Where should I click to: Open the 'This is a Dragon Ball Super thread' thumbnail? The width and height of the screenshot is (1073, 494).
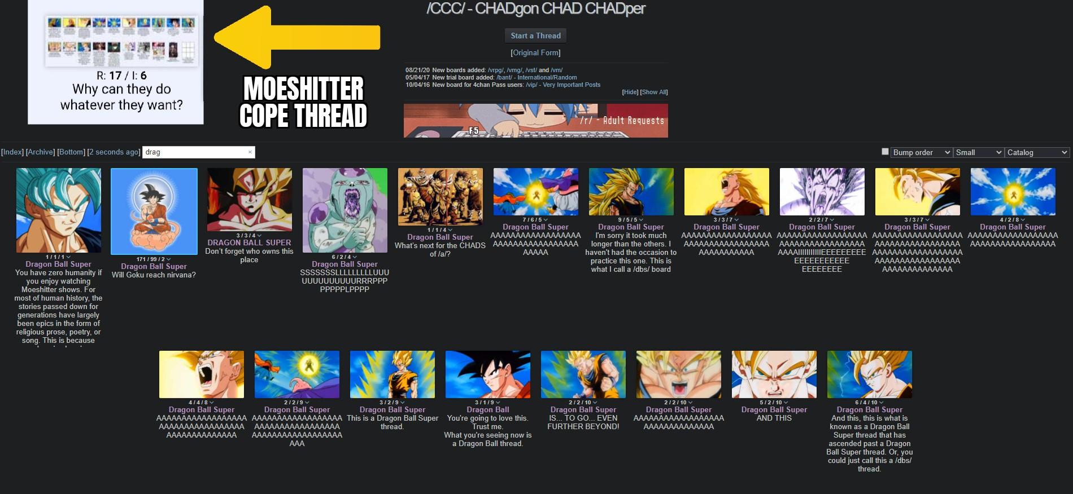(392, 374)
